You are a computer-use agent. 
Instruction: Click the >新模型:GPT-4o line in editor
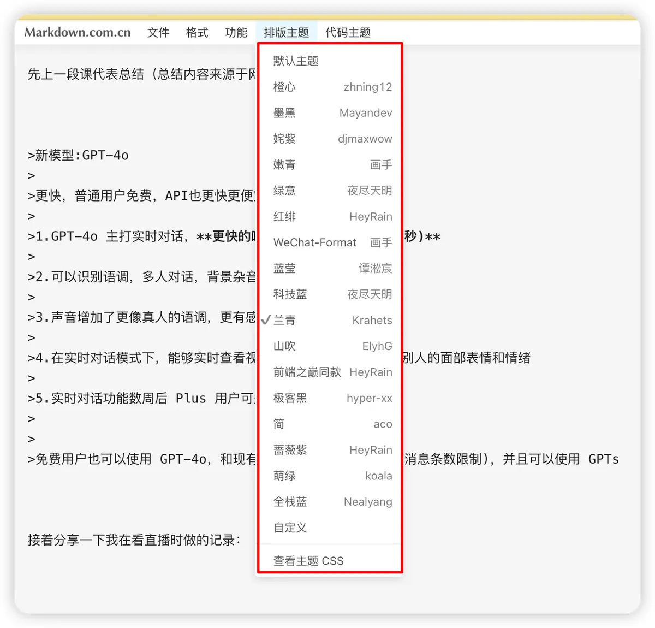(x=78, y=155)
